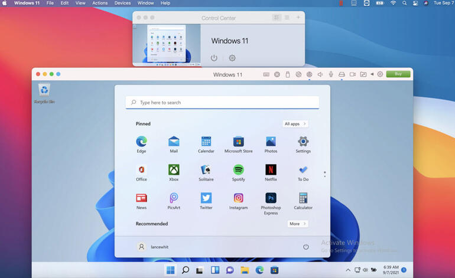Open the News app

[x=141, y=201]
